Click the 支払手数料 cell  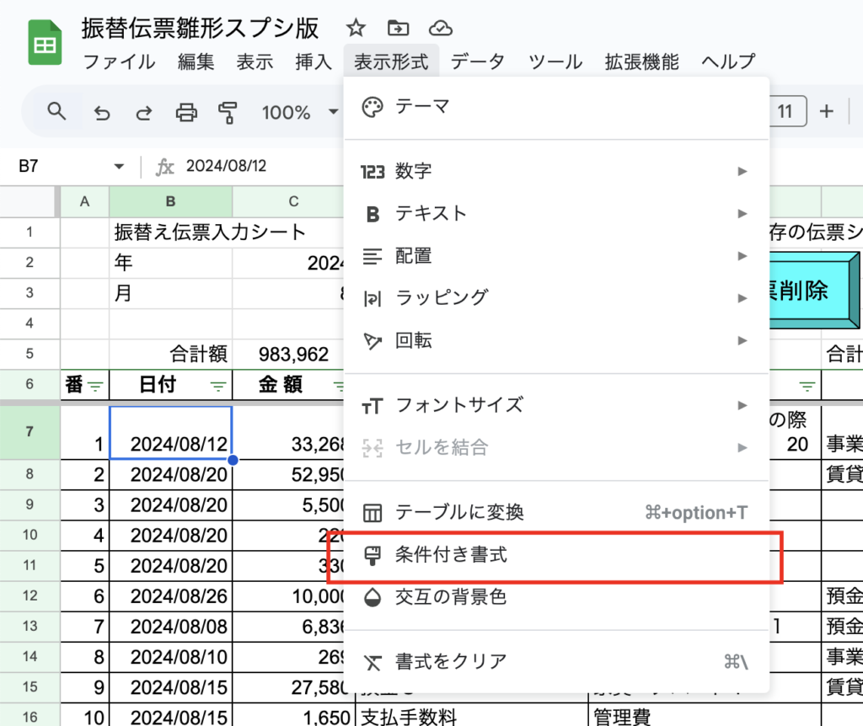click(x=472, y=715)
